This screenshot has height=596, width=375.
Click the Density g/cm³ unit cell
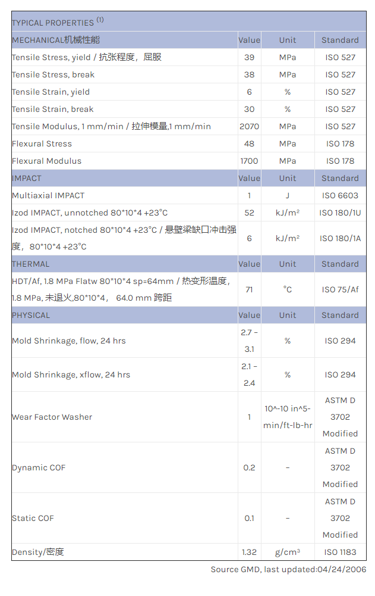(x=288, y=552)
